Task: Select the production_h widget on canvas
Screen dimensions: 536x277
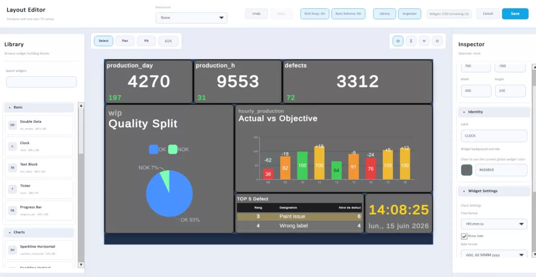Action: coord(238,81)
